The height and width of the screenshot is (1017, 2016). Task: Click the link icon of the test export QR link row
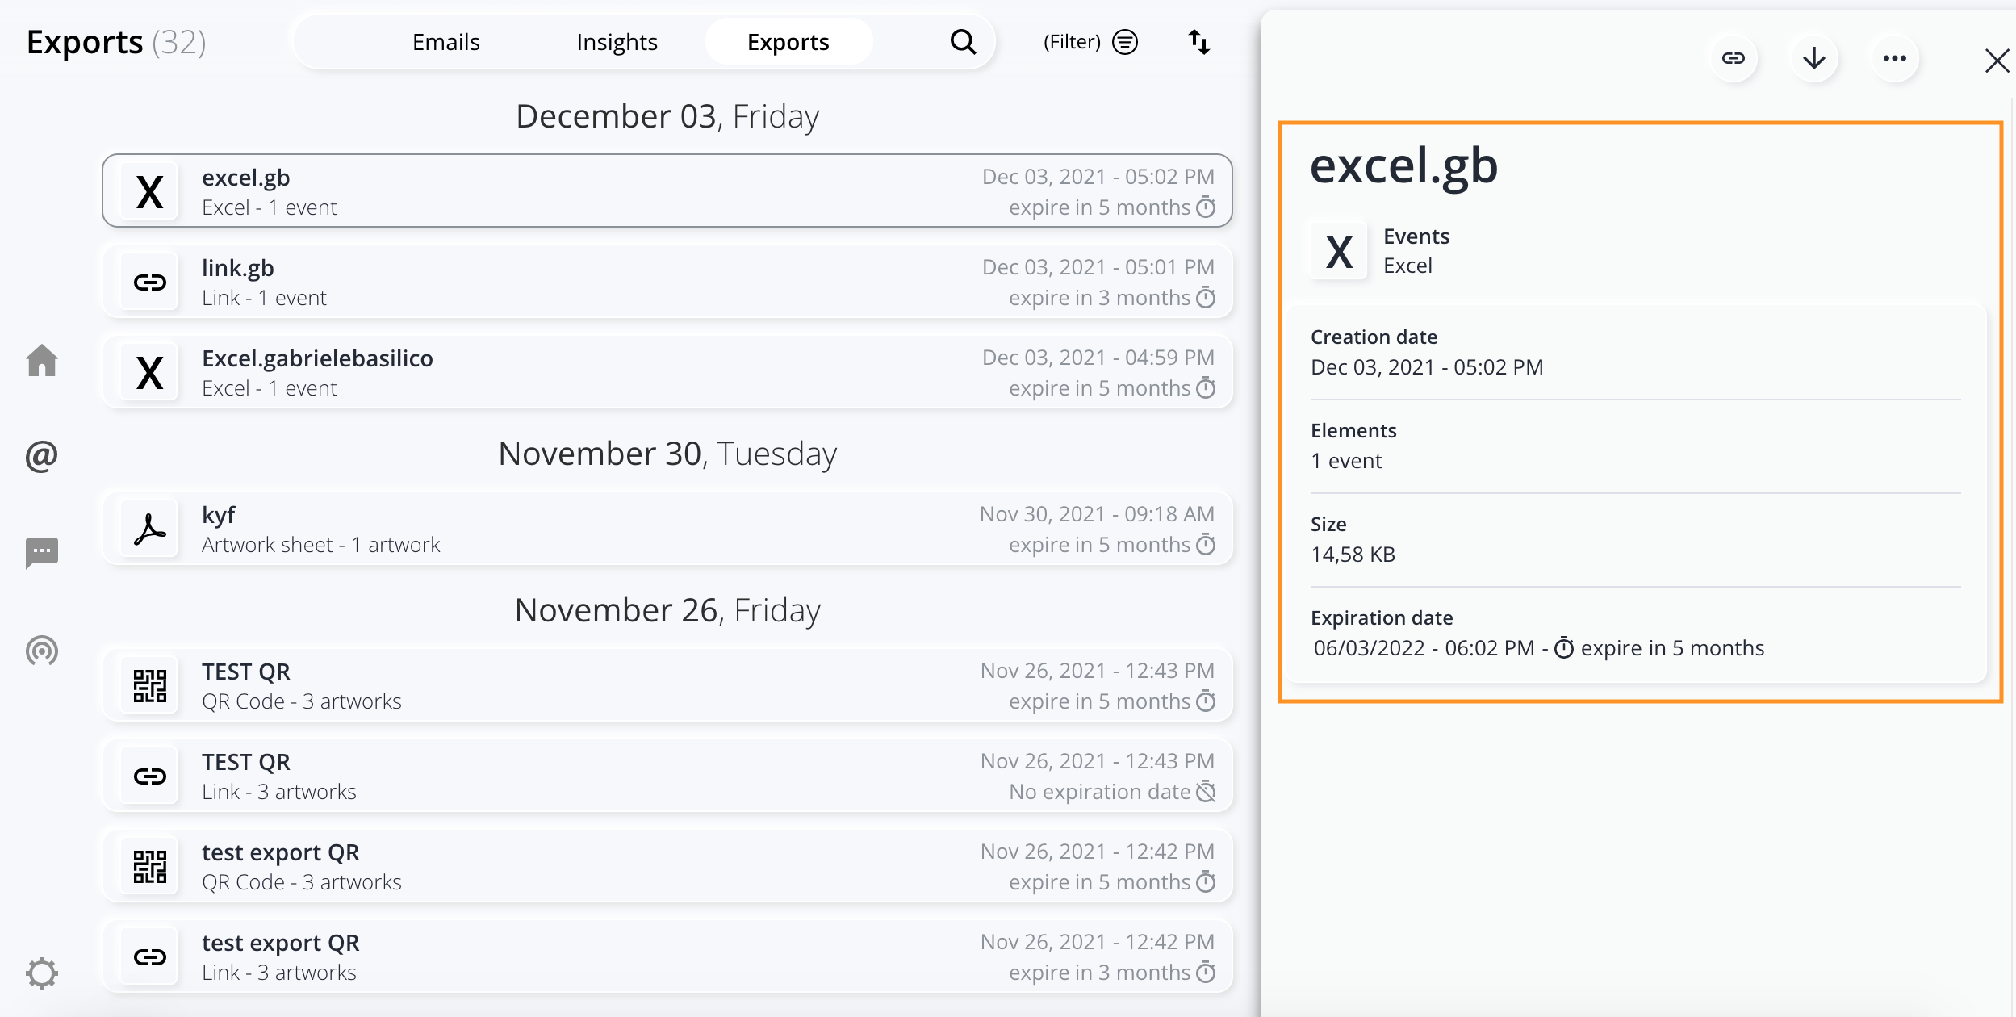click(x=149, y=957)
